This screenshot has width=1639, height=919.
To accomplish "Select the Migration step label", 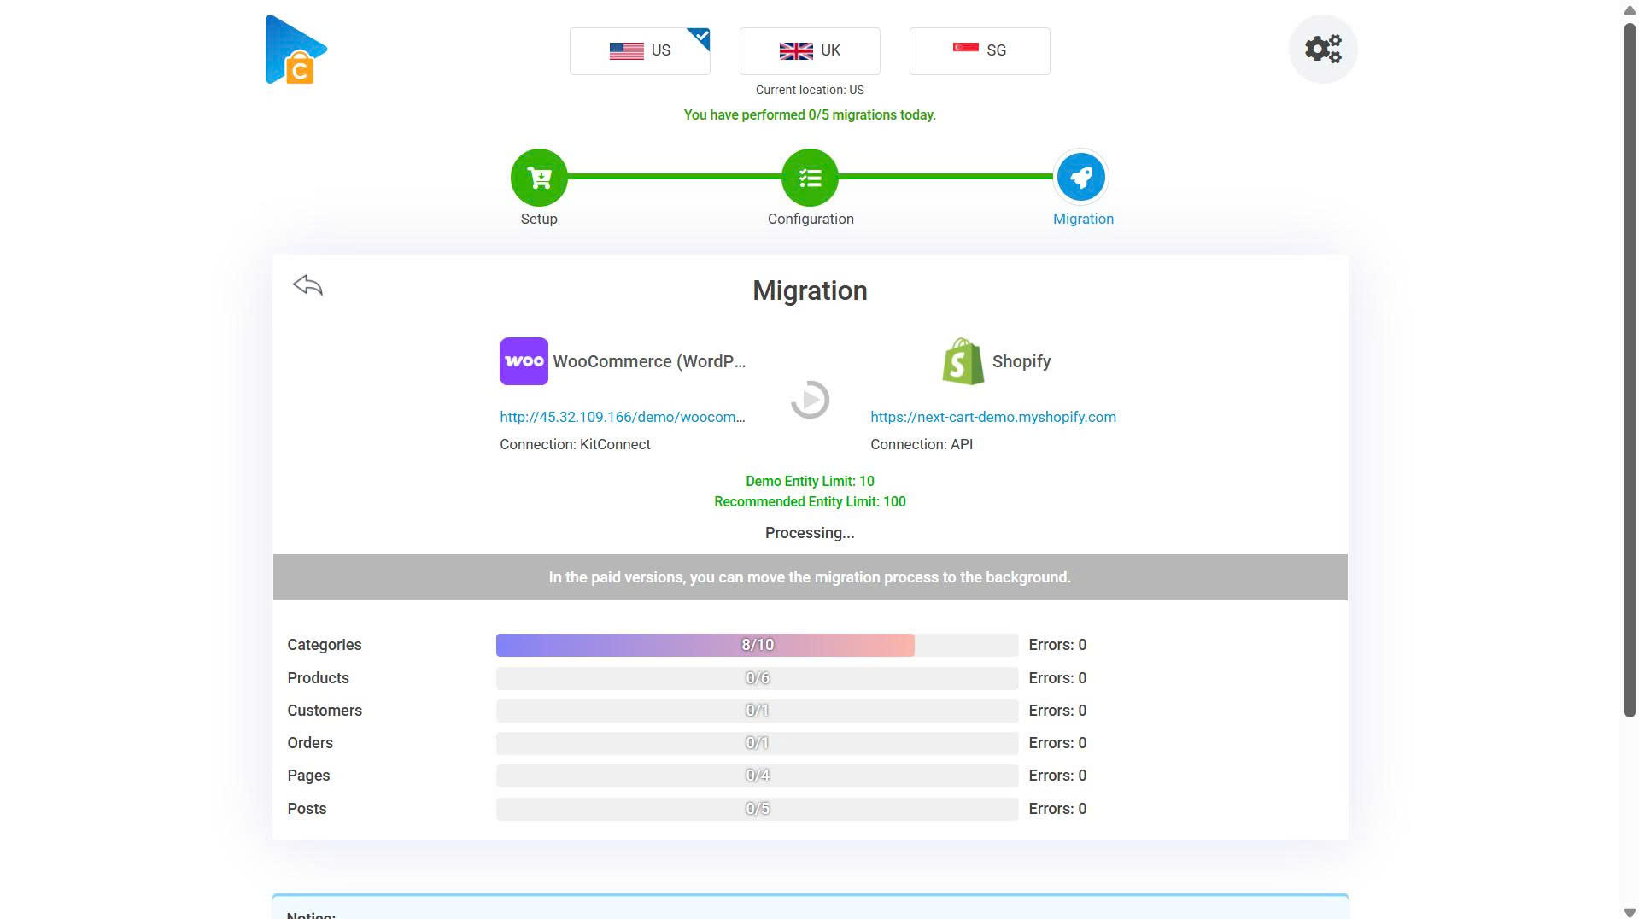I will point(1083,219).
